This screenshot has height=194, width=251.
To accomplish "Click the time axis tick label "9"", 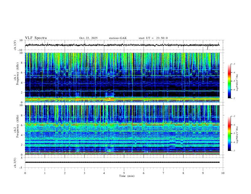I will (x=203, y=173).
